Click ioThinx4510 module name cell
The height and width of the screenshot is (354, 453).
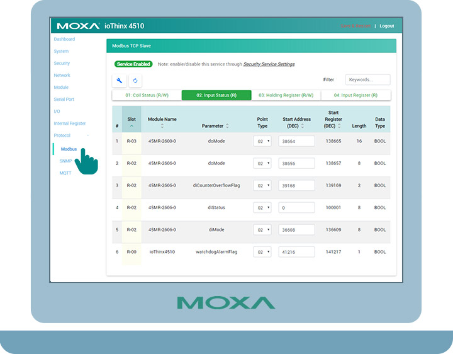[x=162, y=252]
